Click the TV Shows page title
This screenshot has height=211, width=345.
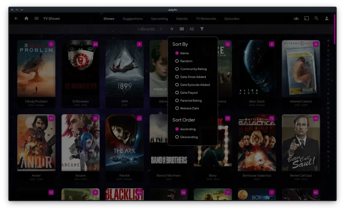pos(52,19)
